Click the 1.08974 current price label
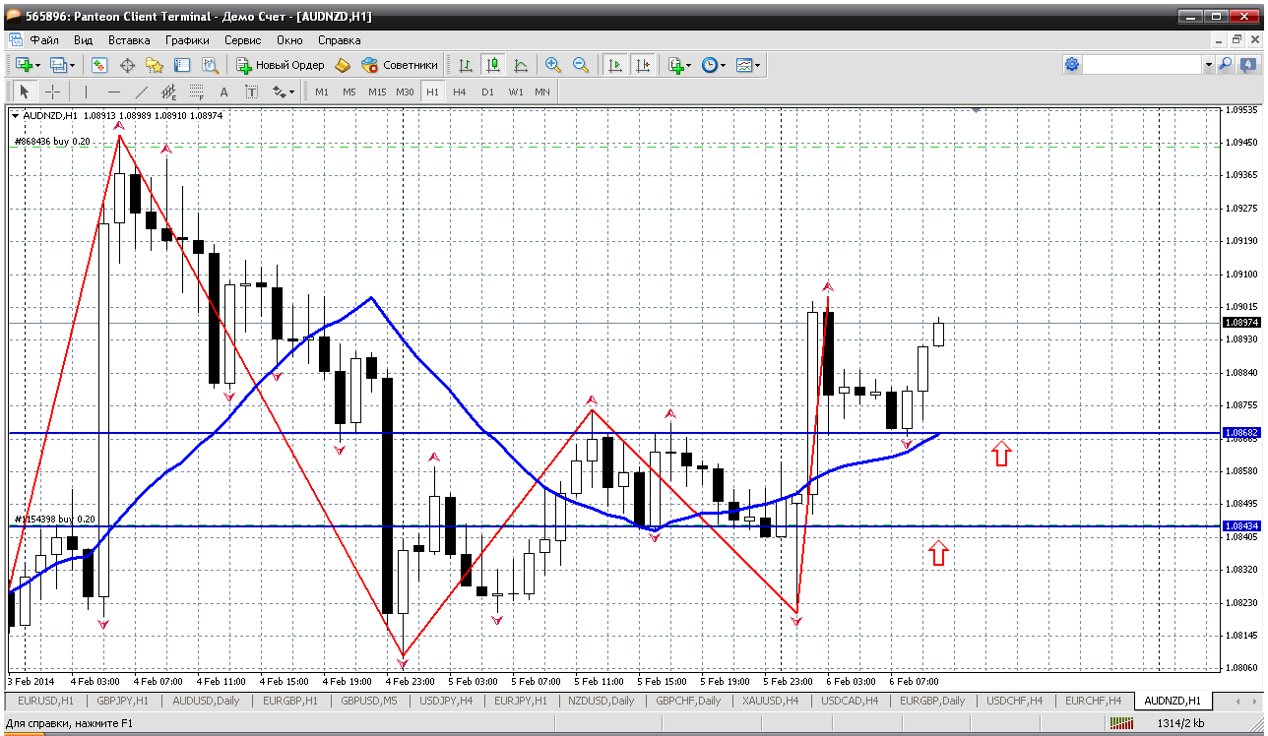The image size is (1268, 736). [1240, 322]
